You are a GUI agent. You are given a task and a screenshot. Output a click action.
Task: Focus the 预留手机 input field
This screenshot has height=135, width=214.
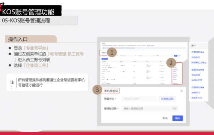click(x=139, y=99)
